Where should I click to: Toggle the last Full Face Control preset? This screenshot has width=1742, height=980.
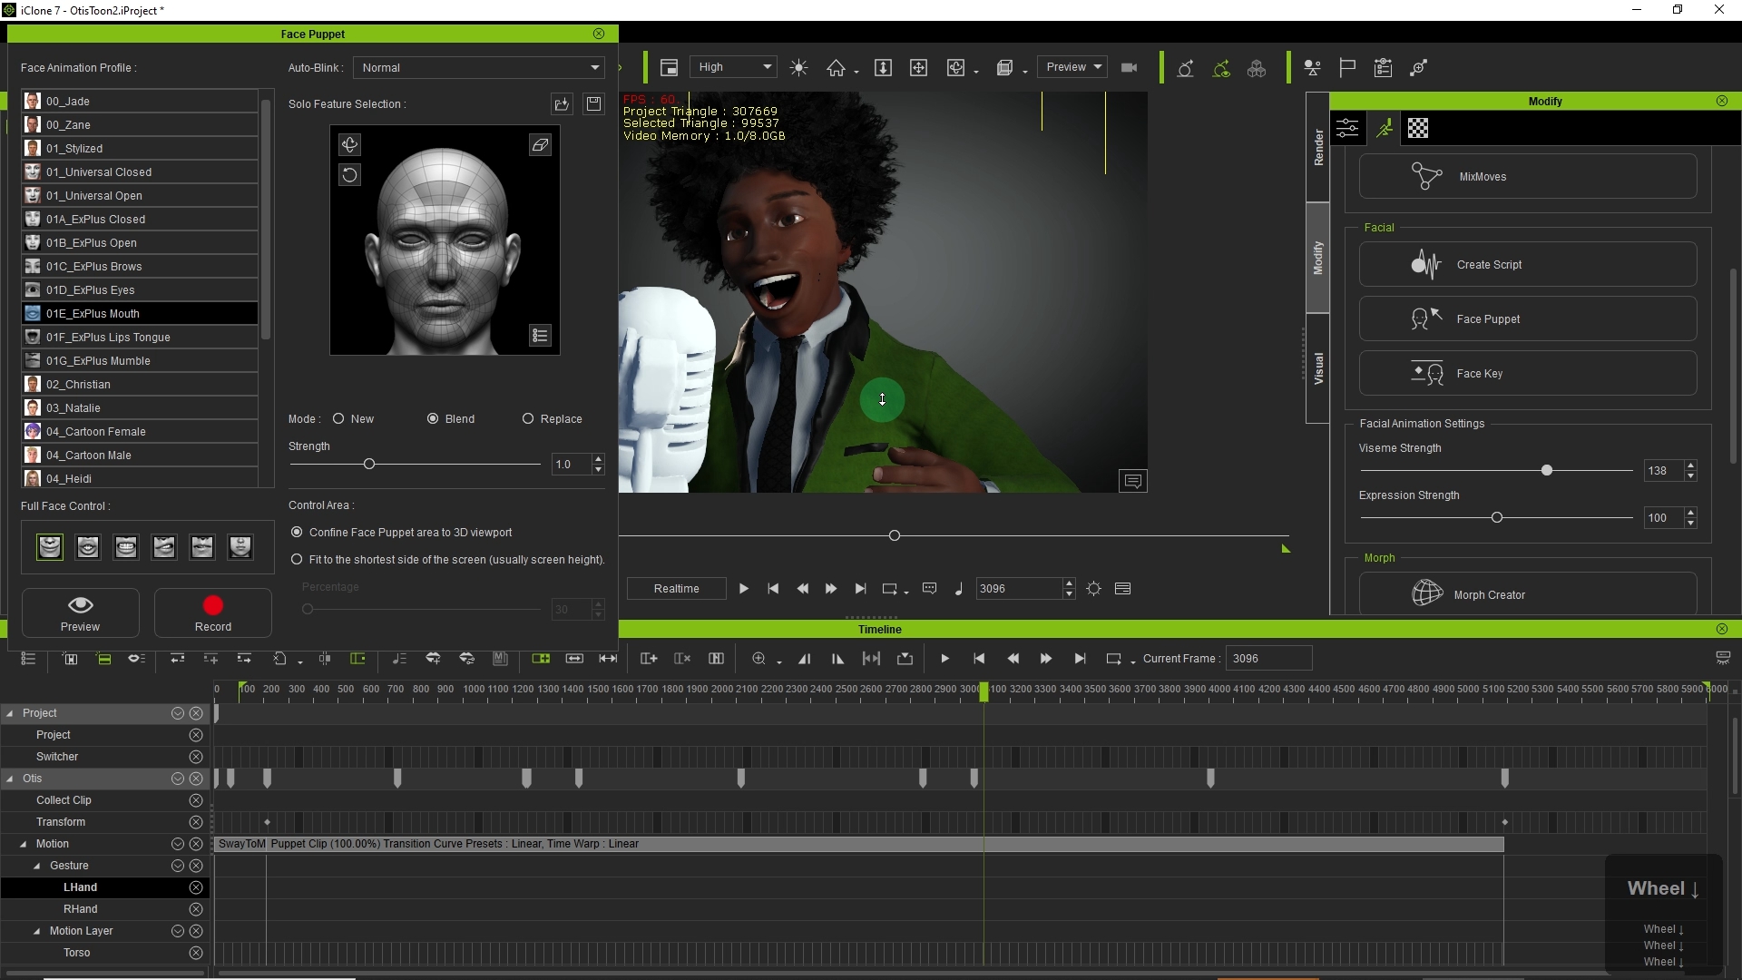(x=240, y=546)
